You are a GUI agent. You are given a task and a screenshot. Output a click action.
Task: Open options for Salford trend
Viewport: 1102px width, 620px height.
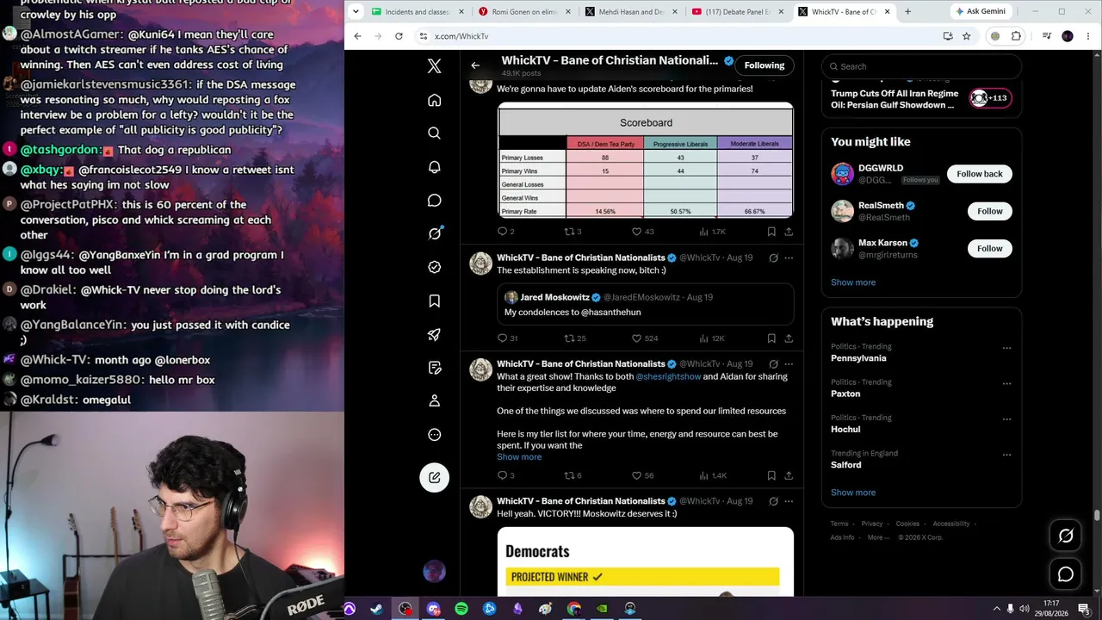tap(1006, 455)
